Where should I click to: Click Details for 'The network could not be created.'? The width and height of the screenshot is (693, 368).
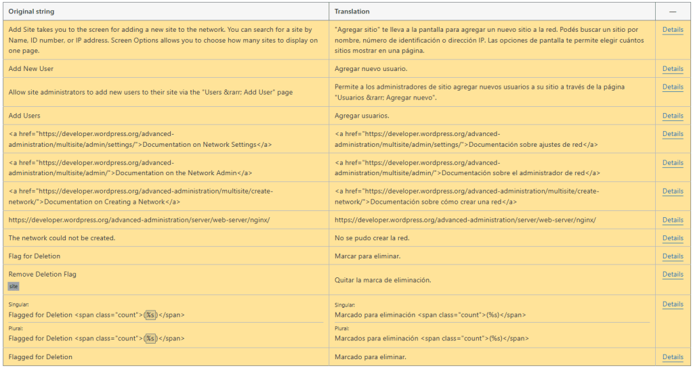(x=672, y=238)
